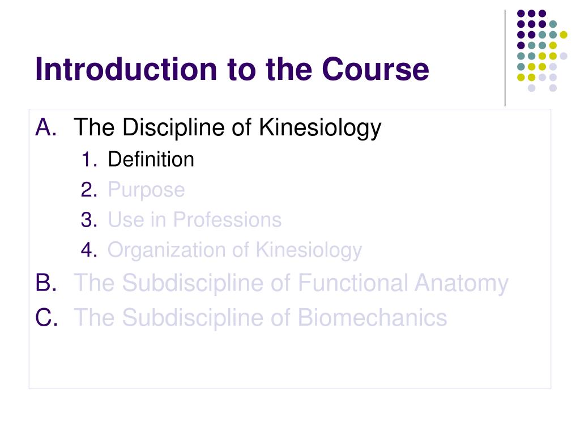Select 'The Discipline of Kinesiology' heading
Viewport: 580px width, 435px height.
pyautogui.click(x=227, y=128)
